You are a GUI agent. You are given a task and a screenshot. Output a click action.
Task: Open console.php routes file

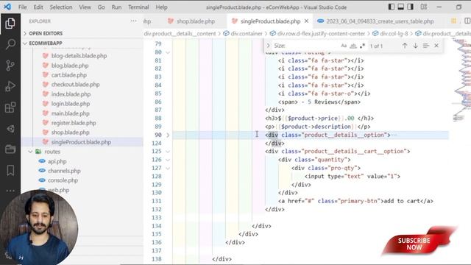click(x=63, y=180)
